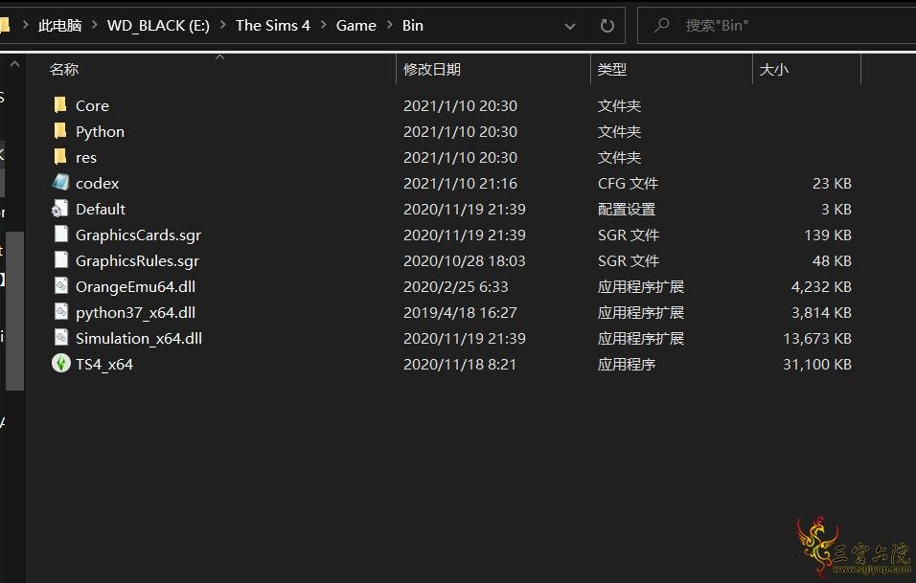Go to the Game breadcrumb folder

point(355,25)
